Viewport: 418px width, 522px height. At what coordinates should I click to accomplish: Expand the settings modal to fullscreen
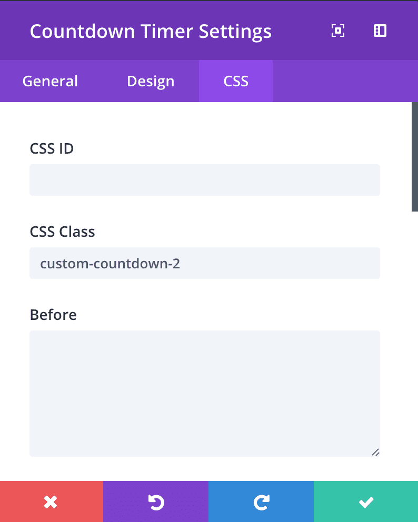pos(337,31)
